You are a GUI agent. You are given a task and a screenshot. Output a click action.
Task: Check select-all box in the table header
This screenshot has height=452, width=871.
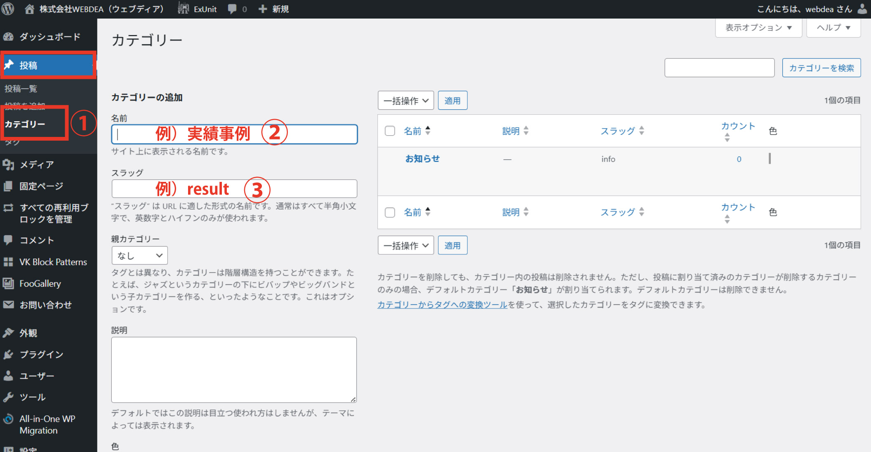(390, 131)
